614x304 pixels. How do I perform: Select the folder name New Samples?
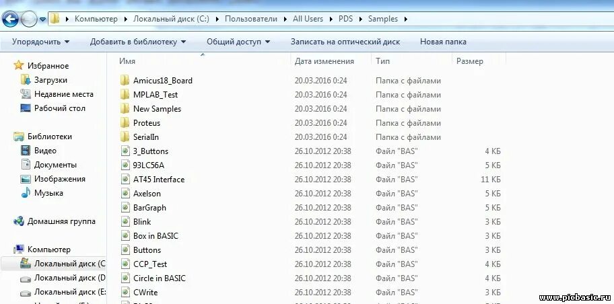157,109
